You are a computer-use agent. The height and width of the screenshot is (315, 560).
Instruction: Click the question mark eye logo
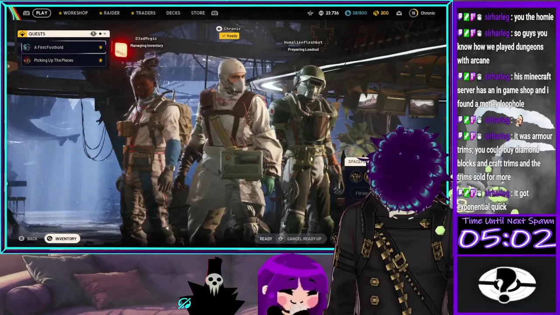pyautogui.click(x=507, y=285)
